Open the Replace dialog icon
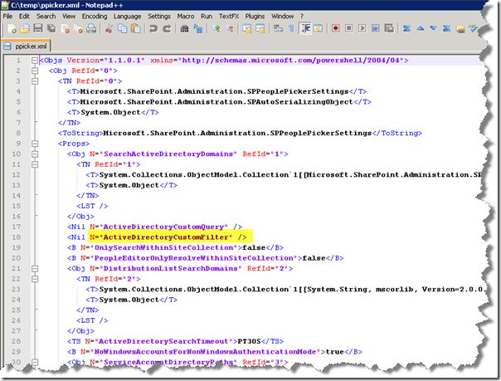501x381 pixels. [198, 29]
